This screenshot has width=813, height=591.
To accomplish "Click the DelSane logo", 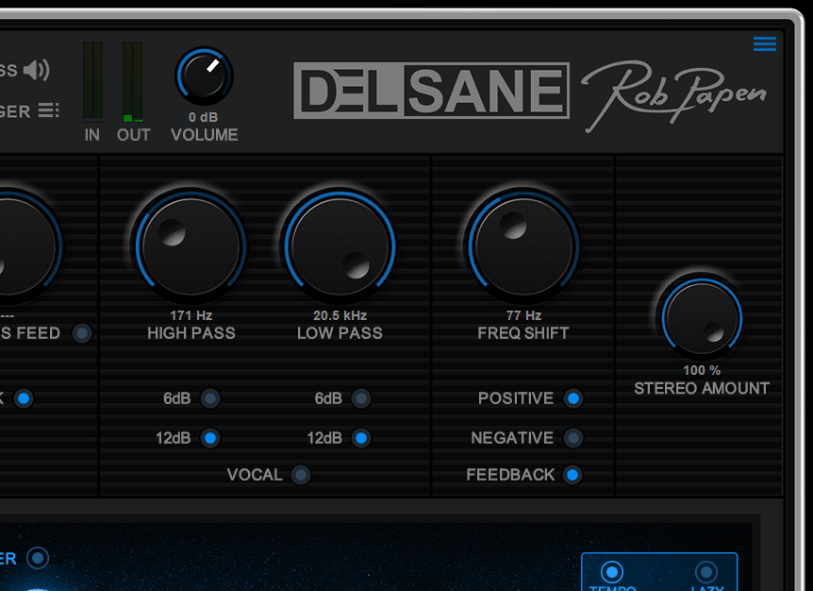I will [x=431, y=91].
